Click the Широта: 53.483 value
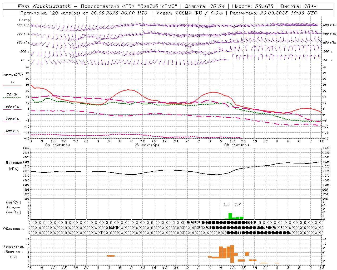 tap(253, 6)
